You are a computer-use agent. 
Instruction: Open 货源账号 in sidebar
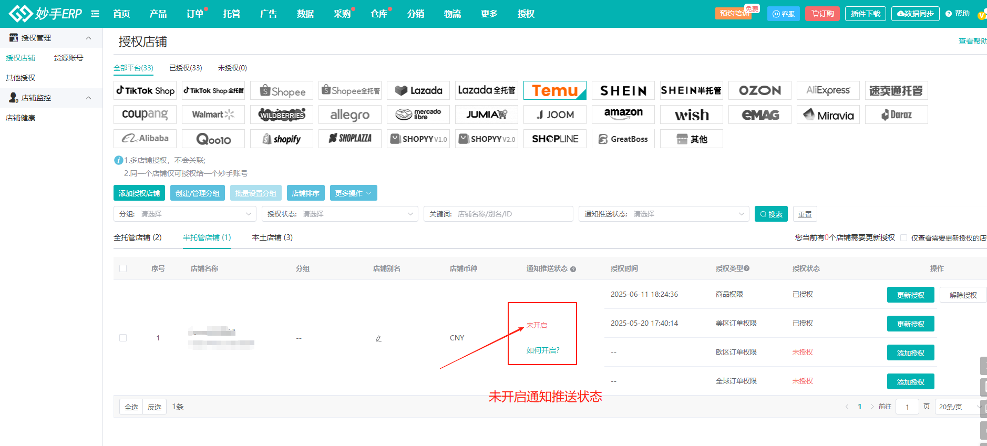tap(68, 58)
